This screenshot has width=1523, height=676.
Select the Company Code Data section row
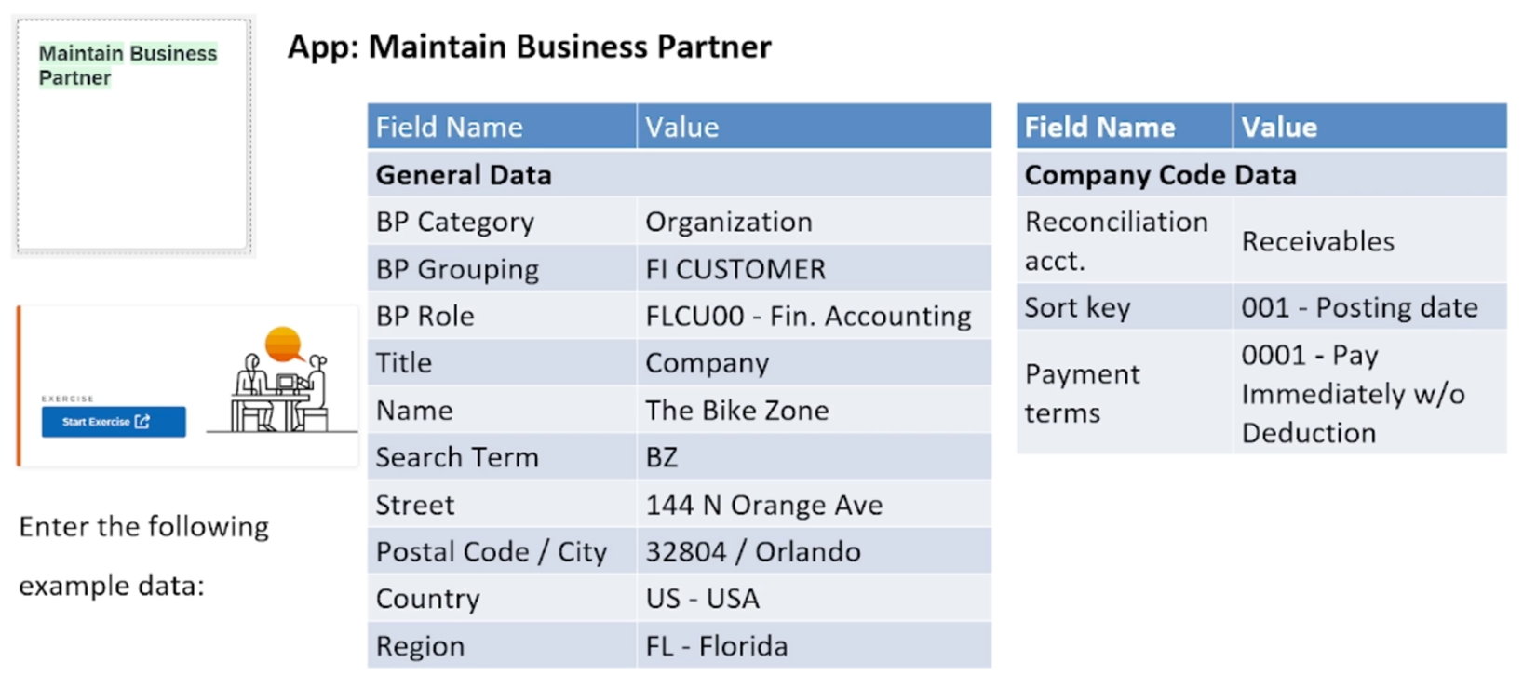1261,174
